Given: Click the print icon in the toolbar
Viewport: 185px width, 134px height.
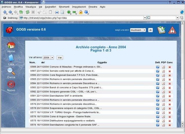Looking at the screenshot, I should coord(57,12).
